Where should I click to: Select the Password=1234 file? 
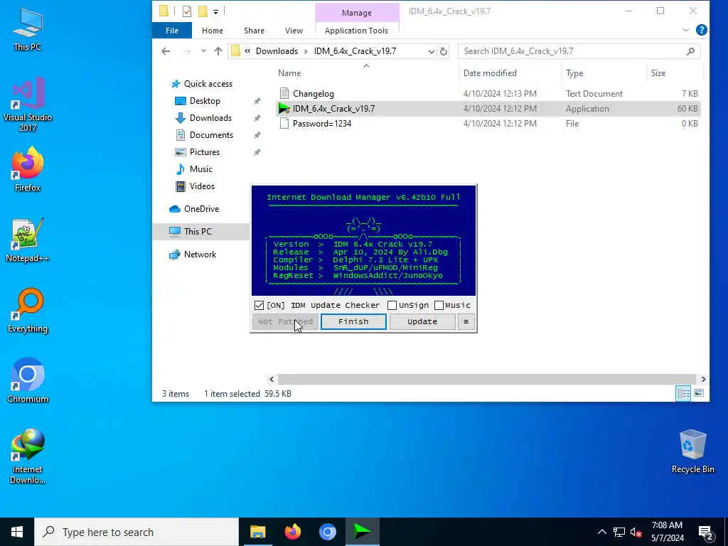tap(488, 124)
